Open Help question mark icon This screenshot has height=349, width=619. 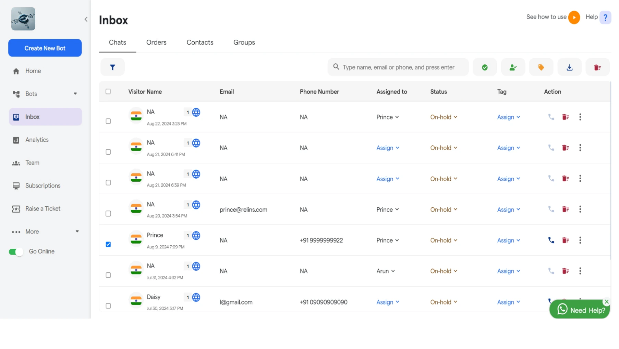[605, 17]
